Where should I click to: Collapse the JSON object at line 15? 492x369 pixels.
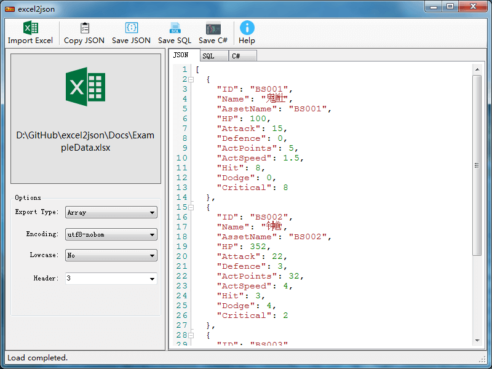pos(191,207)
